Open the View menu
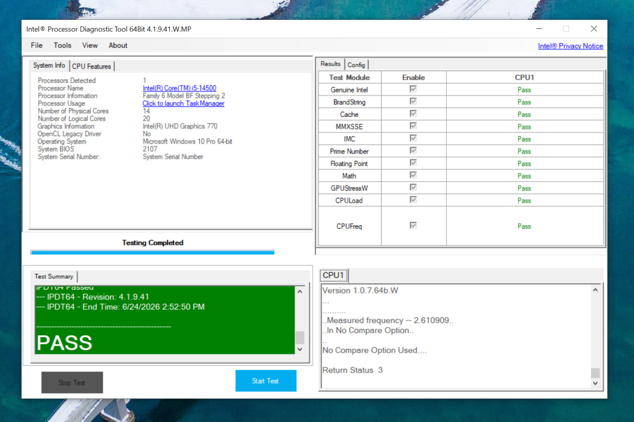Image resolution: width=634 pixels, height=422 pixels. 90,46
